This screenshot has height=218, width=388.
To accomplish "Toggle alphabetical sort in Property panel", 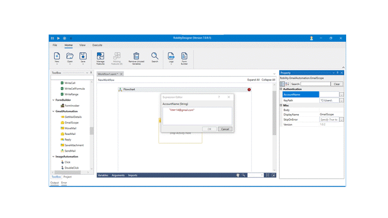I will [x=287, y=84].
